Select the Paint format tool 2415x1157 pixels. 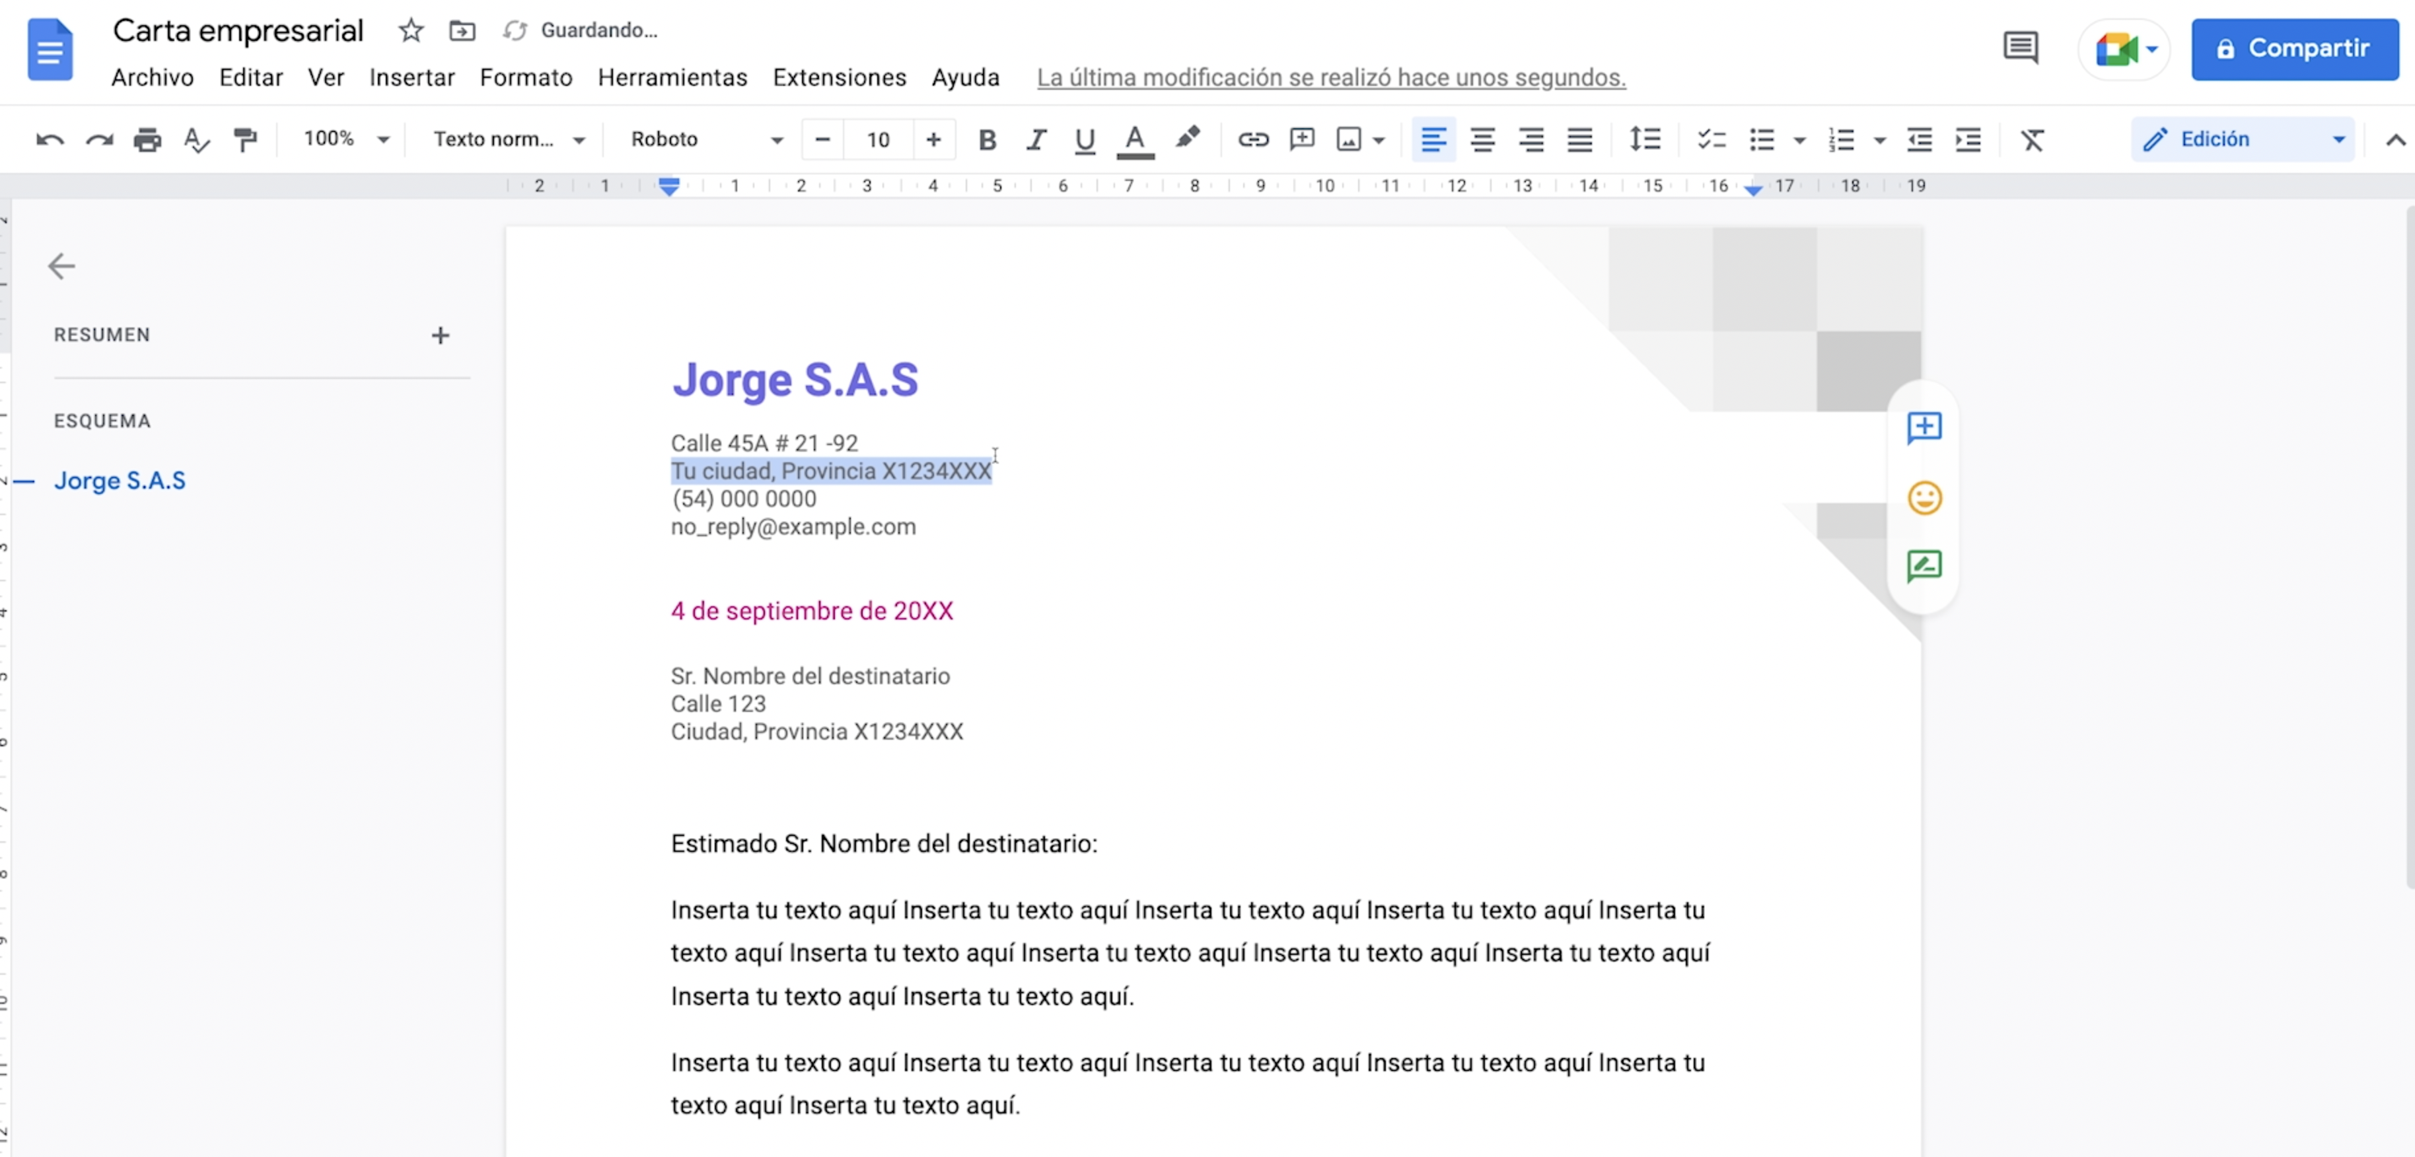[244, 139]
